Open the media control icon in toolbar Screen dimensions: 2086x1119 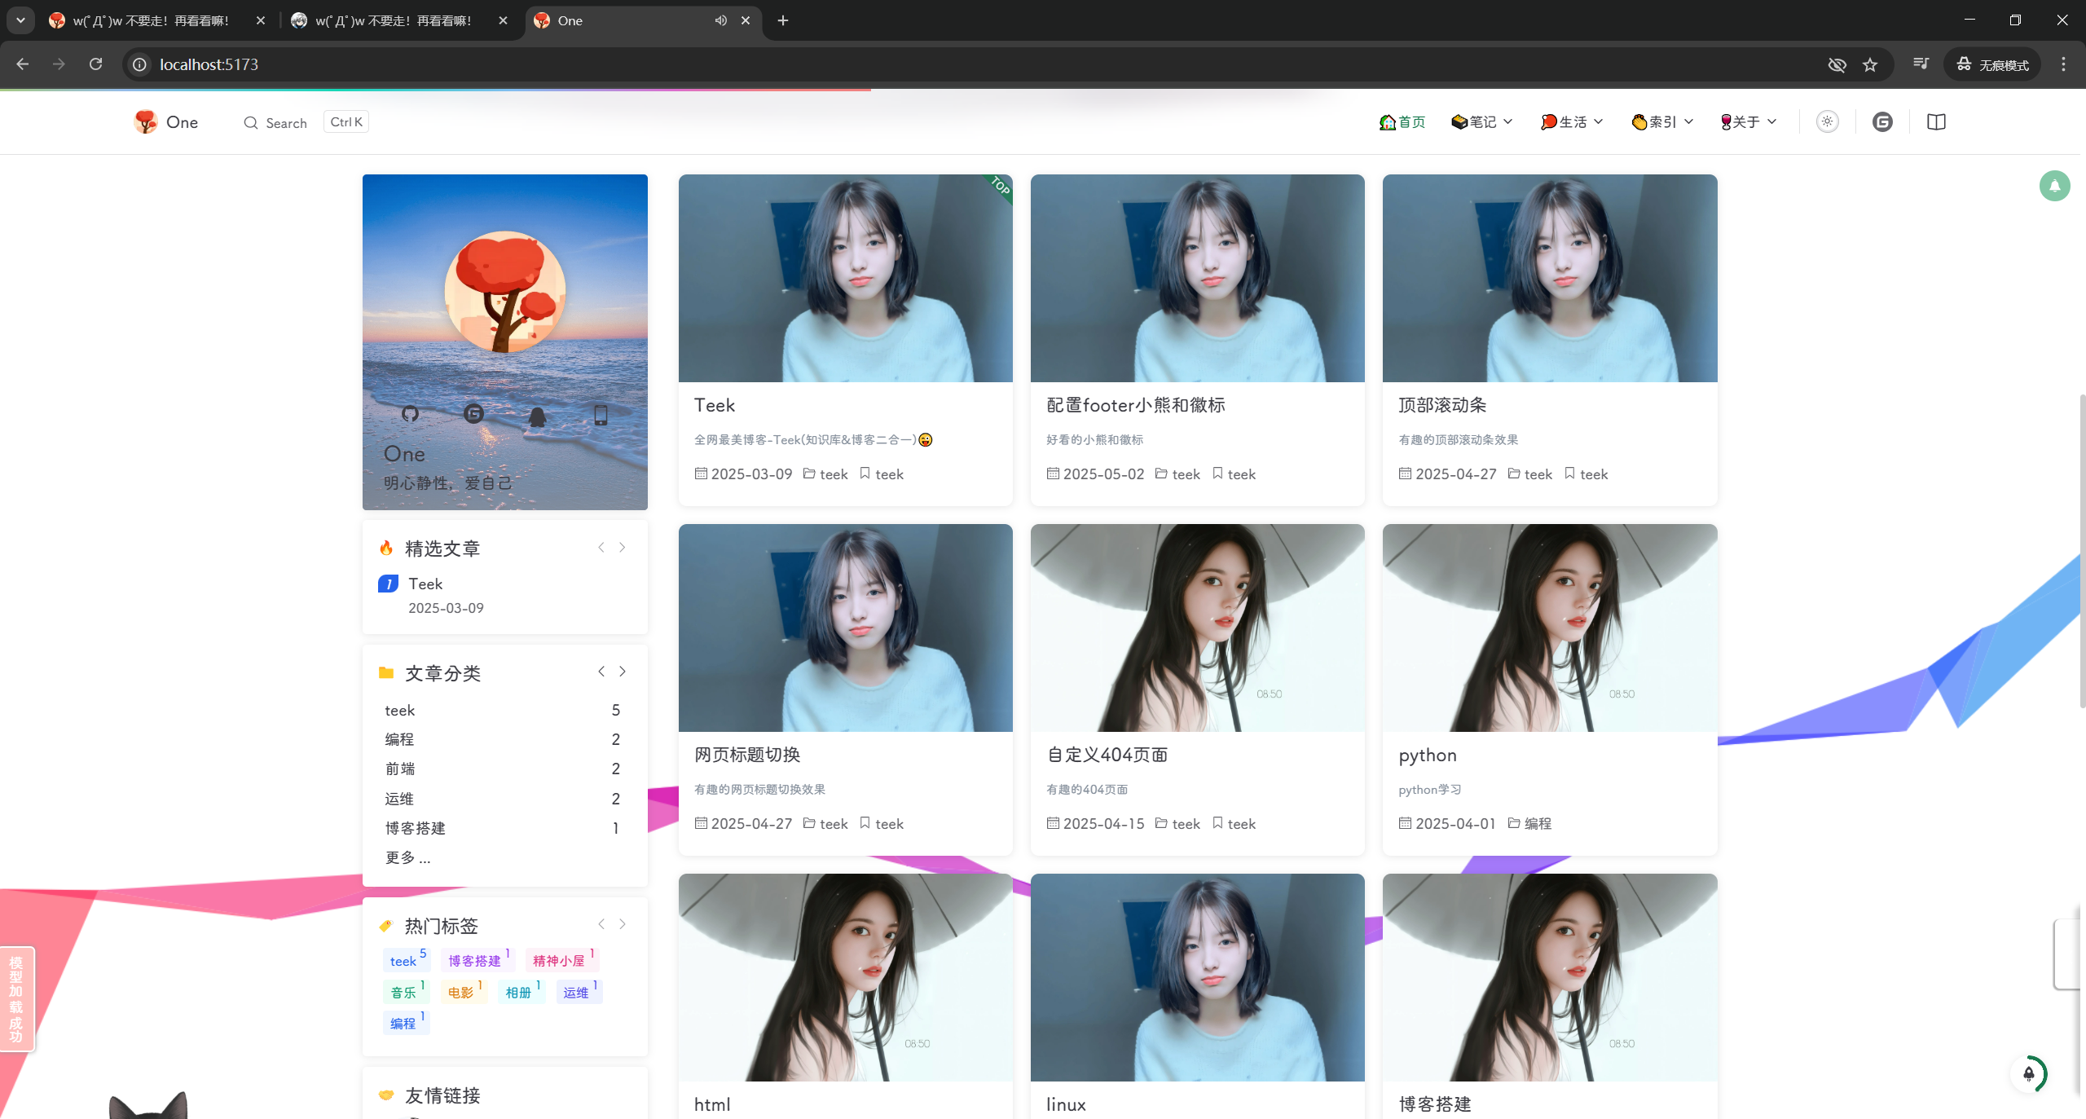tap(1921, 64)
